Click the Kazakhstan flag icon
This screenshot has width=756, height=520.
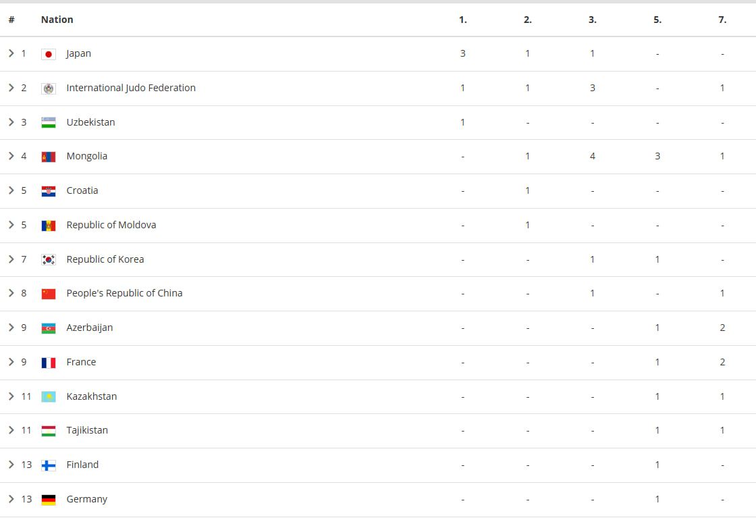click(x=48, y=396)
